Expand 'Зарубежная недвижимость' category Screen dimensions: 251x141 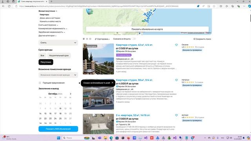pos(52,32)
